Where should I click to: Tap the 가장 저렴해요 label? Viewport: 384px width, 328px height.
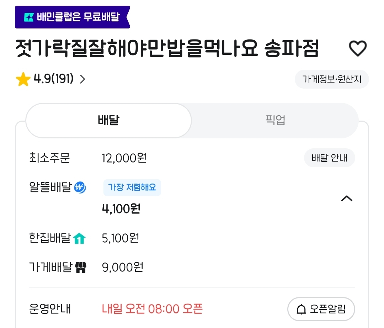point(132,187)
